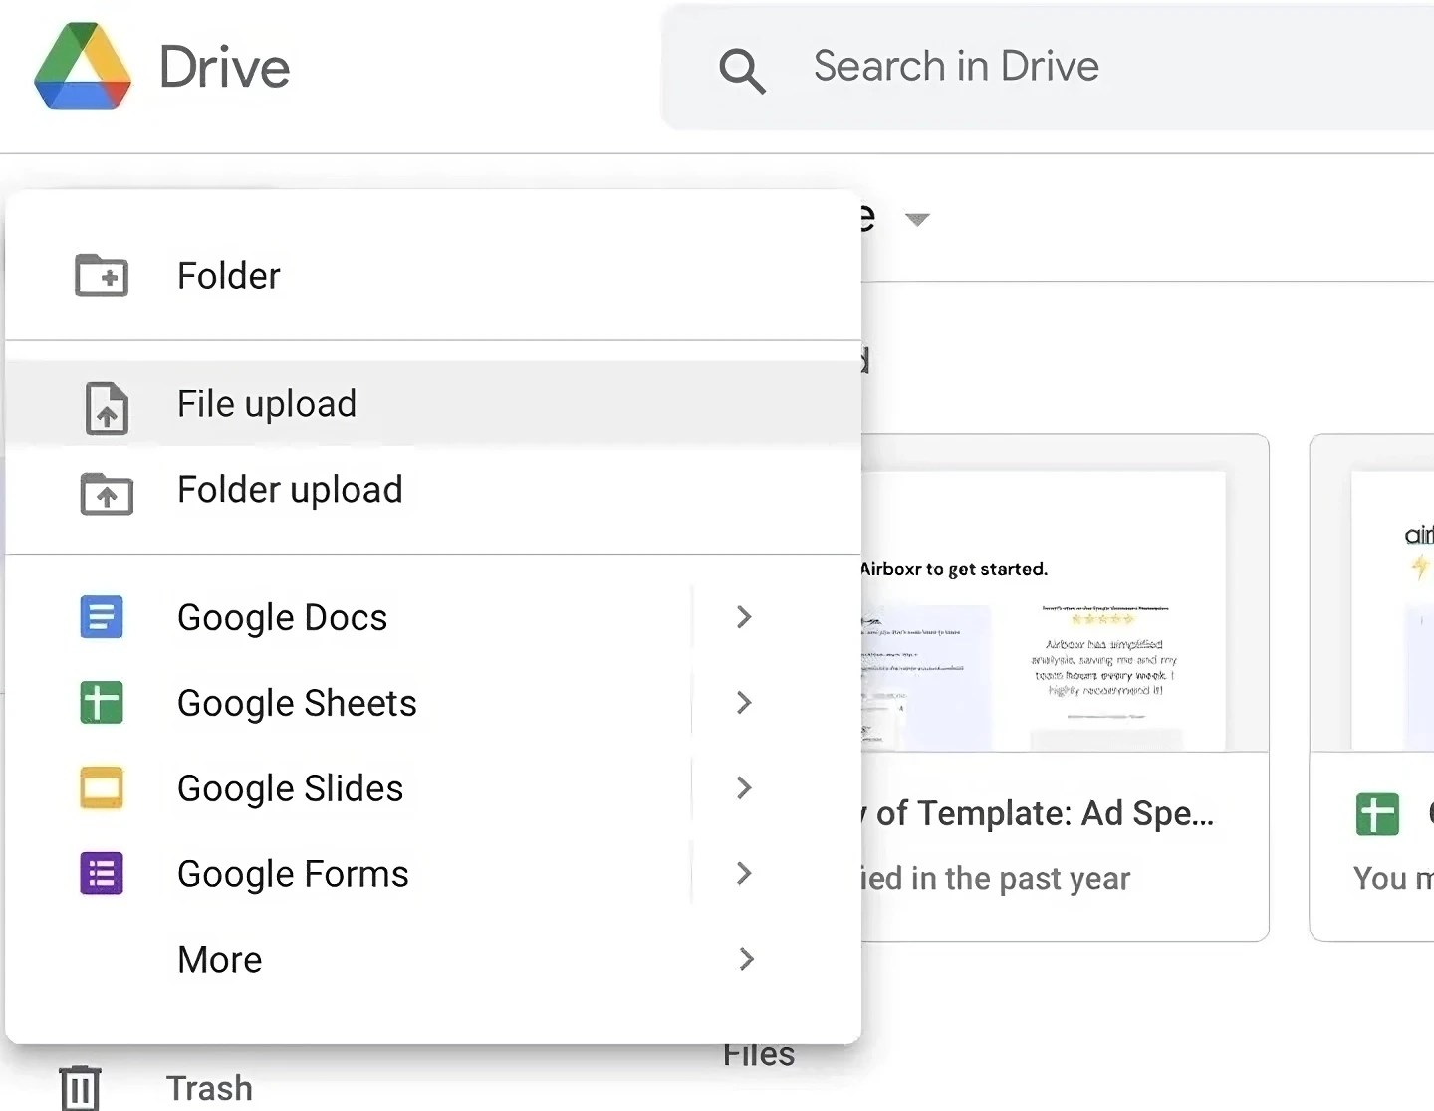1434x1111 pixels.
Task: Expand the Google Docs submenu chevron
Action: pyautogui.click(x=743, y=617)
